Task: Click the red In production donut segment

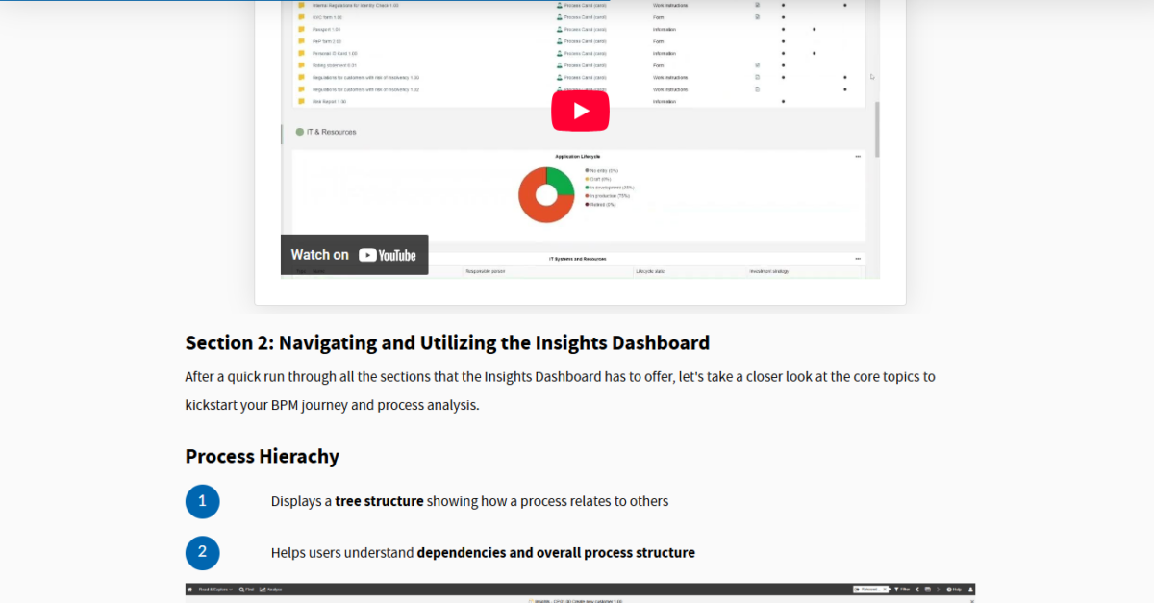Action: 534,204
